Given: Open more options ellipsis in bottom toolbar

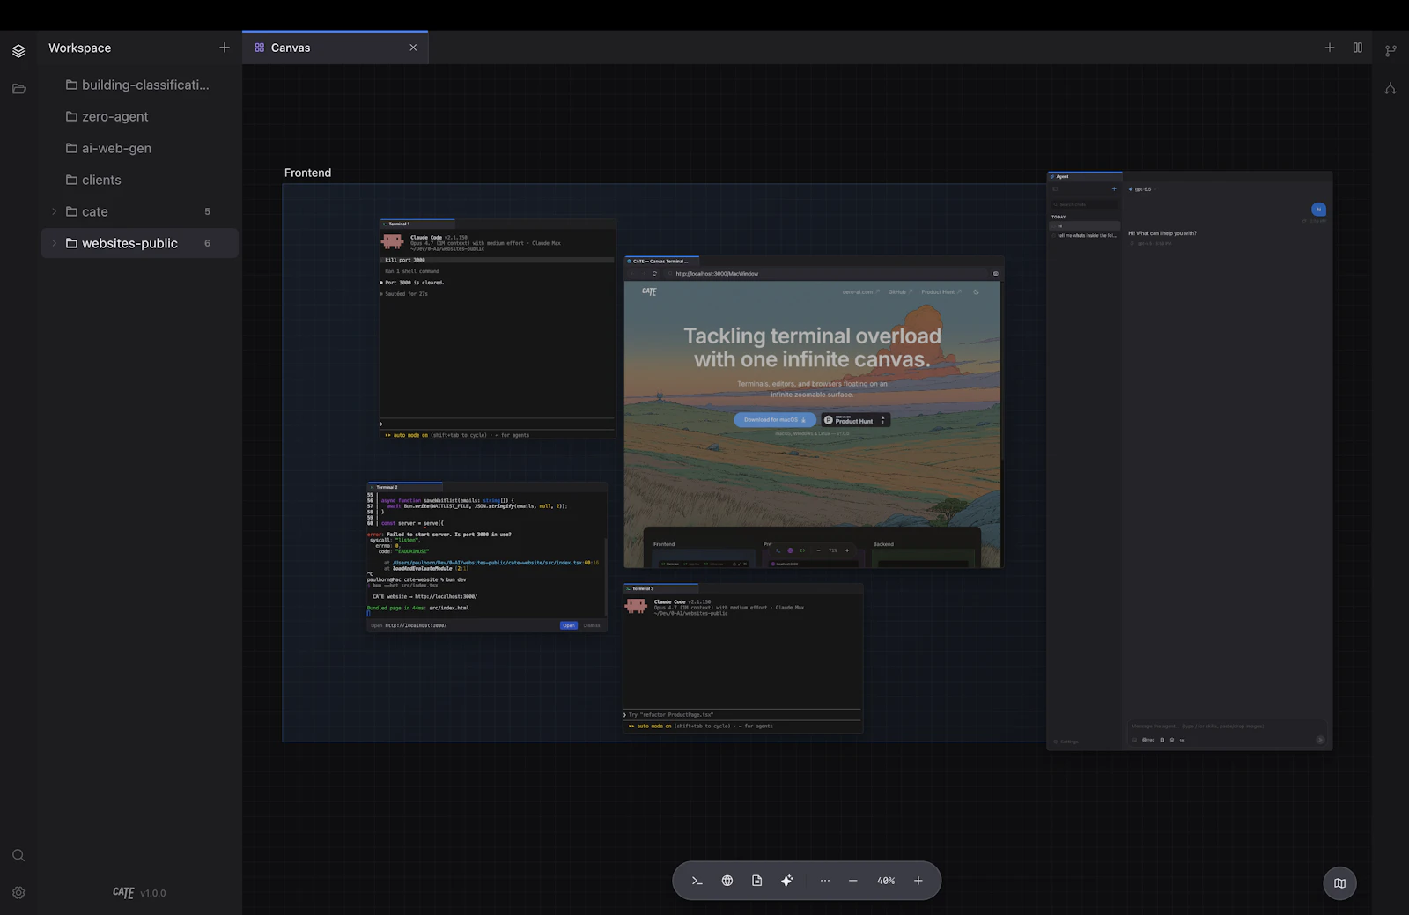Looking at the screenshot, I should [825, 881].
